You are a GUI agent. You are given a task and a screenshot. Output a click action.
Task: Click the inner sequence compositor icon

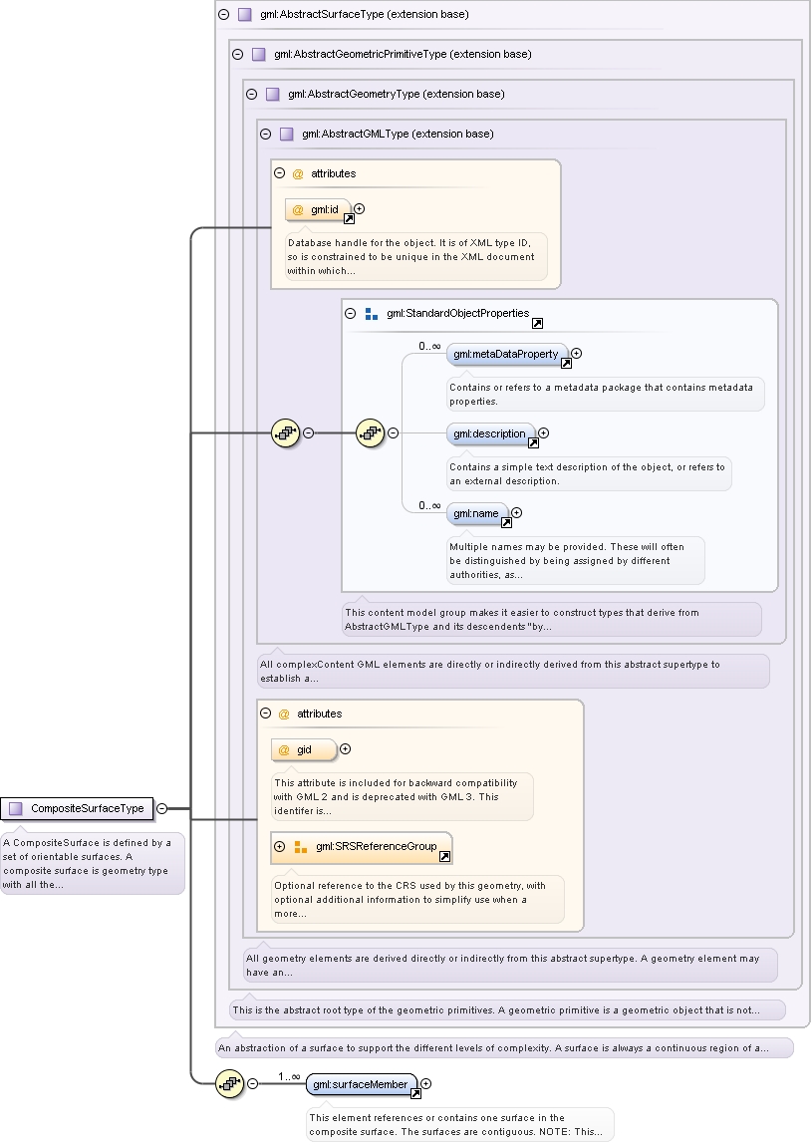point(371,433)
